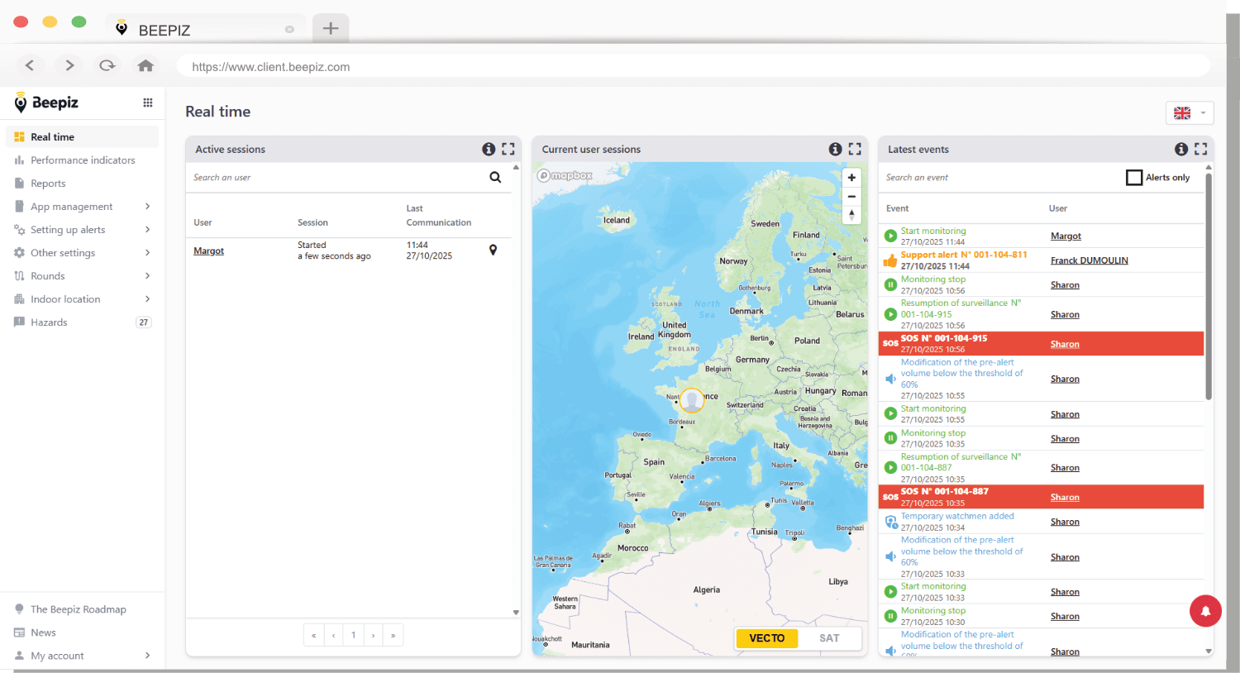Reset map bearing with compass button
Image resolution: width=1240 pixels, height=673 pixels.
point(851,215)
